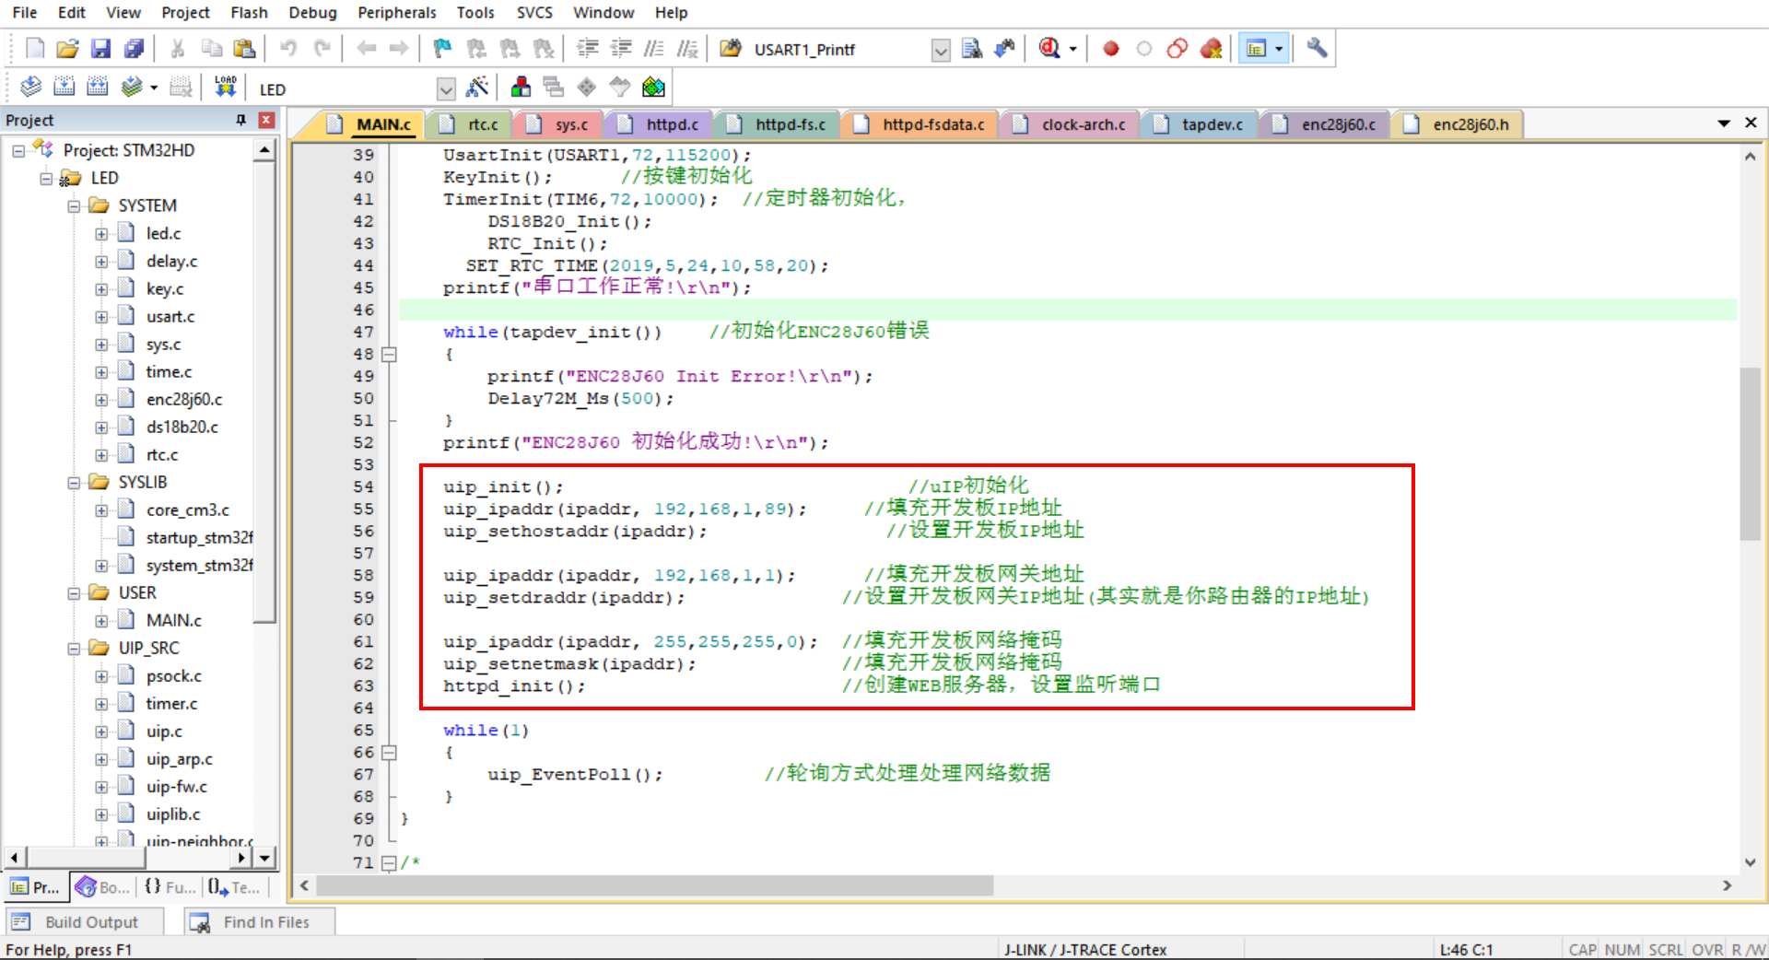Select uip_arp.c in the project tree
Viewport: 1769px width, 960px height.
click(x=179, y=759)
